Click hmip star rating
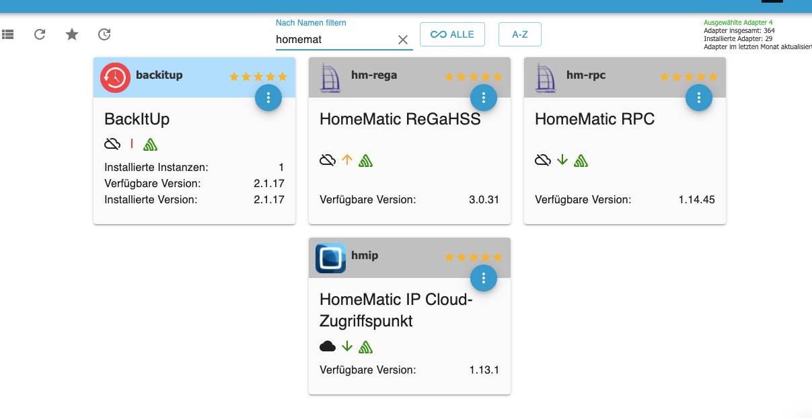The image size is (812, 418). [474, 257]
